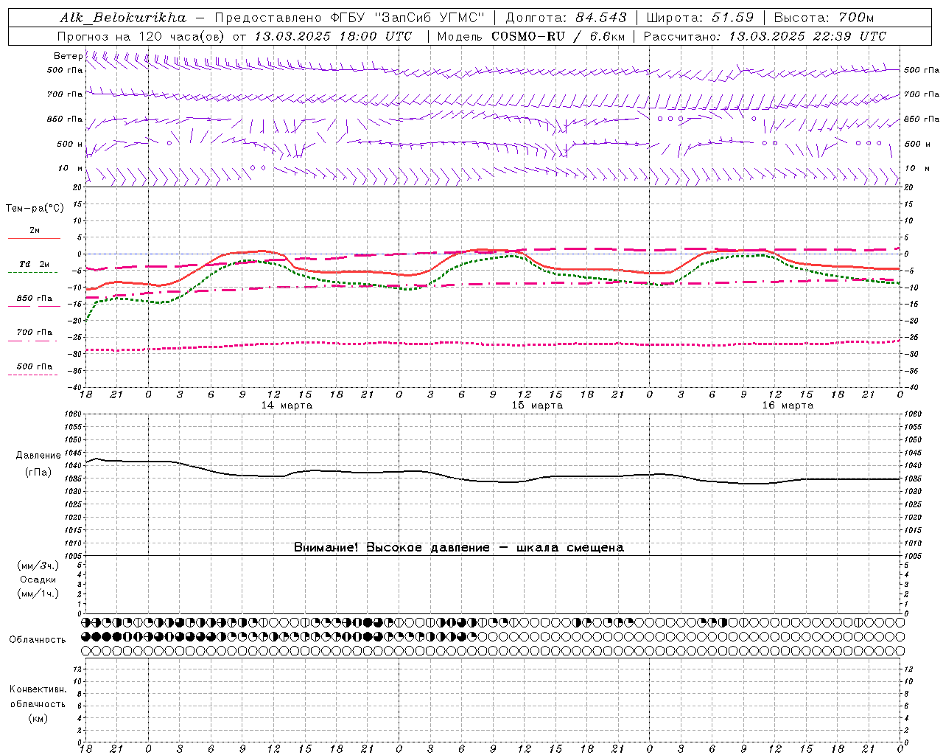The width and height of the screenshot is (943, 755).
Task: Click the 'Тем-ра(°C)' axis title
Action: pyautogui.click(x=35, y=209)
